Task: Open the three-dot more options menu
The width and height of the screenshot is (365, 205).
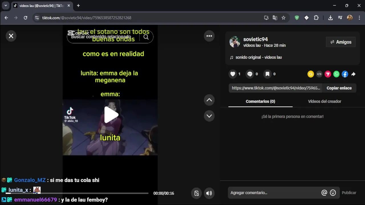Action: (209, 36)
